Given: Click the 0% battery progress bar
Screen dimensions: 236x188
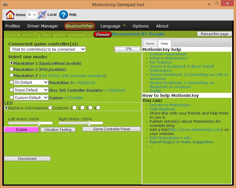Looking at the screenshot, I should 127,49.
